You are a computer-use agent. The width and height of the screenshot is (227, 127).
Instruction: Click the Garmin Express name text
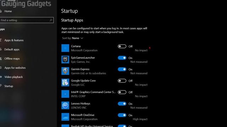pos(80,69)
